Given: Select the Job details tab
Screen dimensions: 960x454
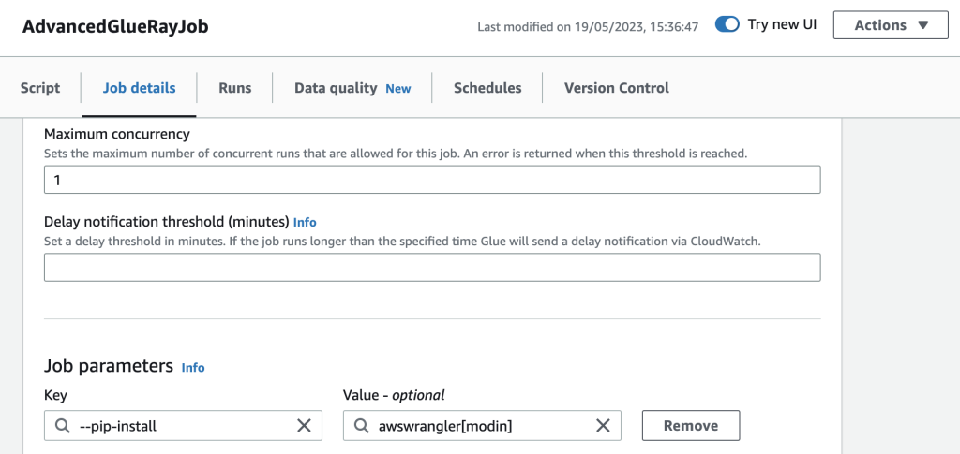Looking at the screenshot, I should (x=139, y=88).
